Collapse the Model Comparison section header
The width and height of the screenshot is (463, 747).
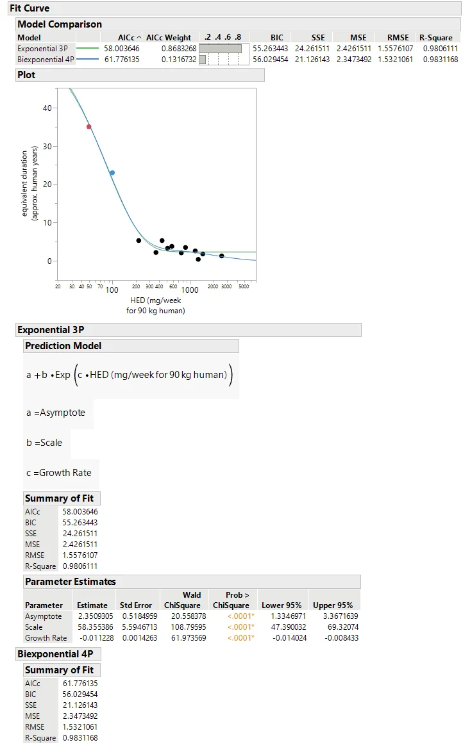coord(59,24)
